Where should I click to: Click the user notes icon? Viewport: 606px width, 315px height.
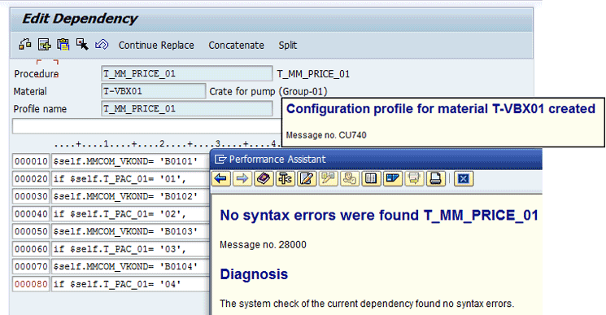click(x=350, y=178)
